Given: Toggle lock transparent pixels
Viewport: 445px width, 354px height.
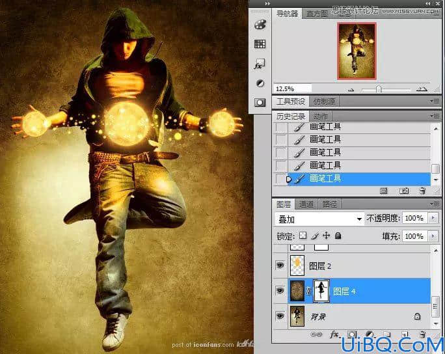Looking at the screenshot, I should [x=303, y=236].
